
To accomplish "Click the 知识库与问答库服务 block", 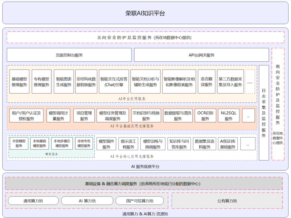I will (179, 144).
